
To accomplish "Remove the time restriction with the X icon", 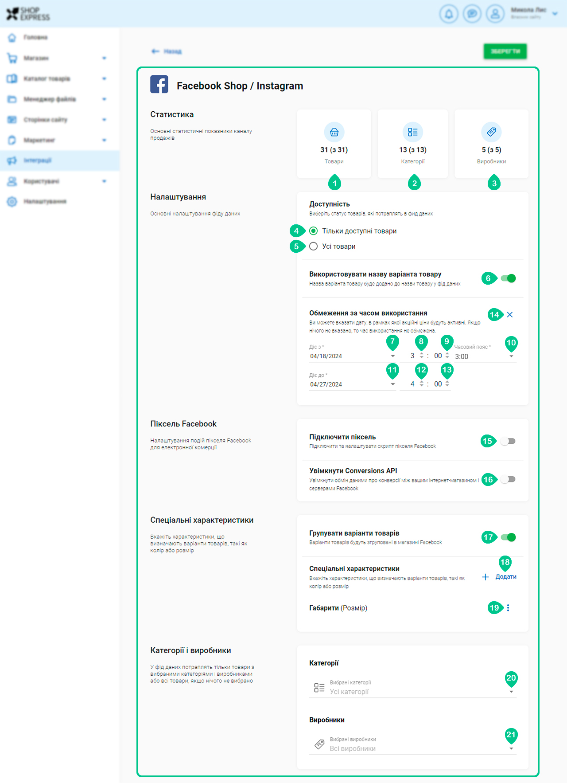I will pos(510,315).
